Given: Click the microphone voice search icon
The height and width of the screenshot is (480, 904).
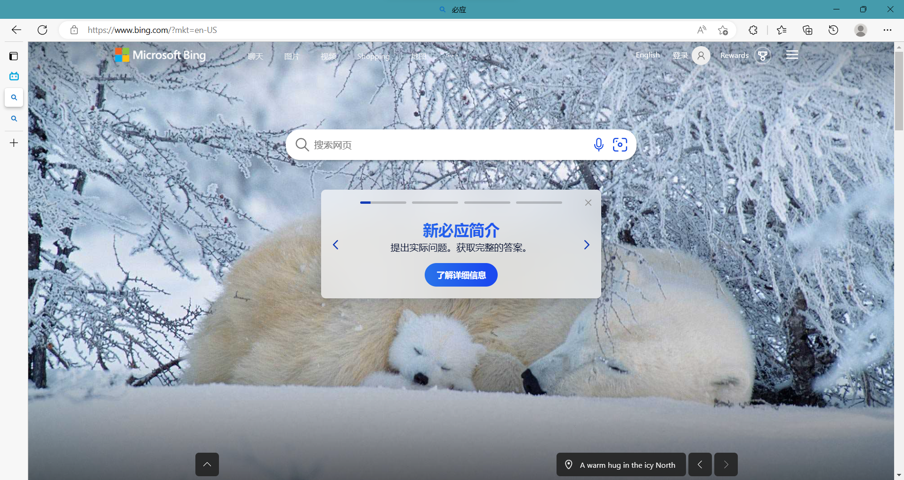Looking at the screenshot, I should point(598,144).
